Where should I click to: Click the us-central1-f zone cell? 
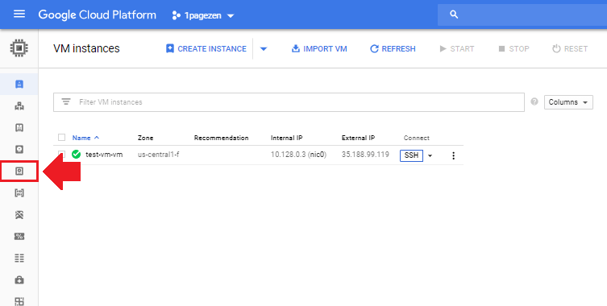[158, 155]
